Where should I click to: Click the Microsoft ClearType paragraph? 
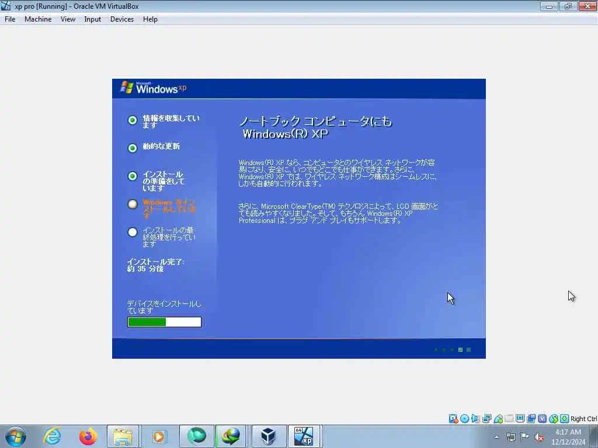coord(339,213)
